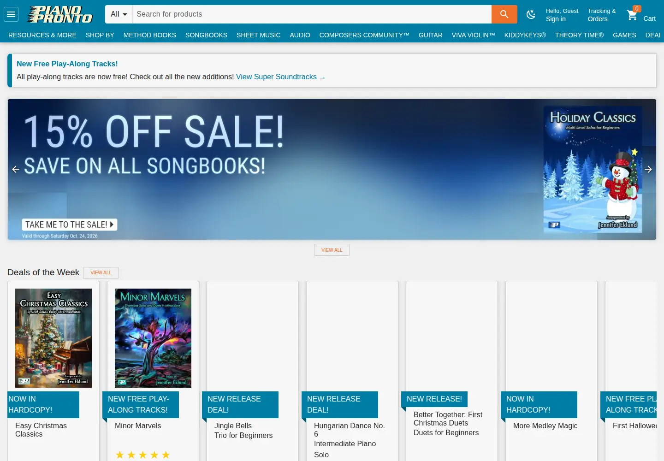Click the Search for products field

click(x=312, y=14)
